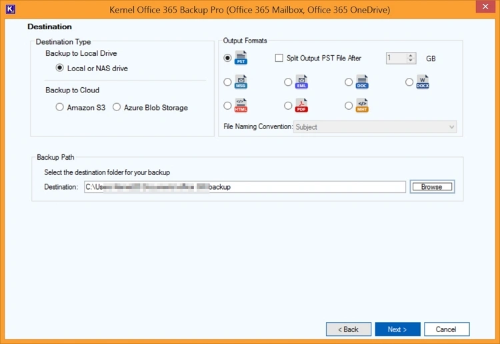
Task: Click the MSG format file icon
Action: click(x=241, y=82)
